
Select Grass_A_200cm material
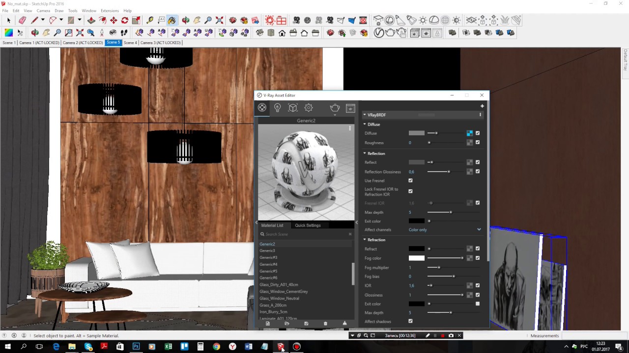[x=273, y=305]
